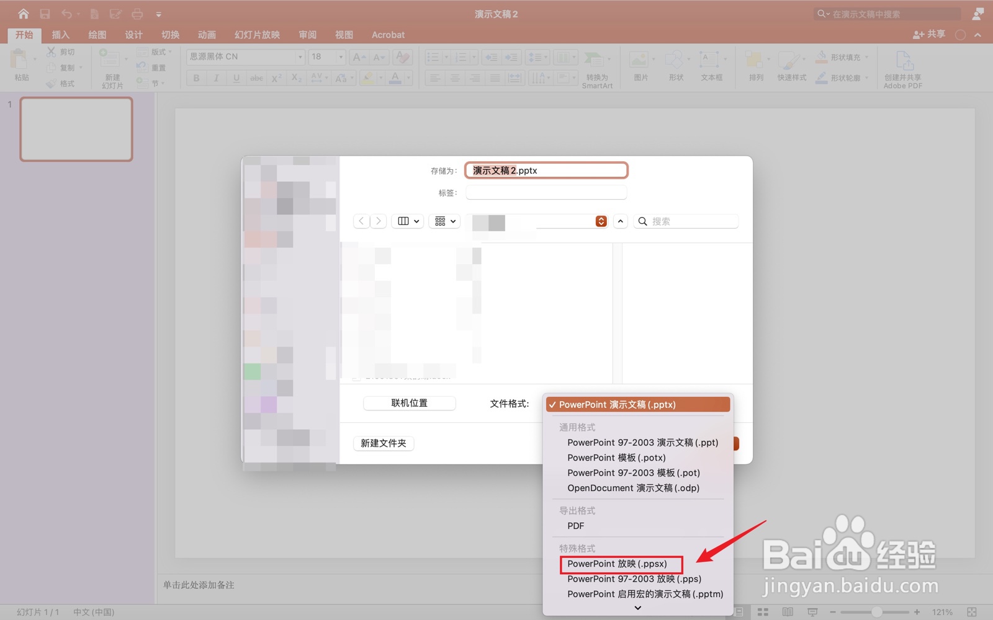Click the Save icon in quick access toolbar
The image size is (993, 620).
tap(45, 14)
